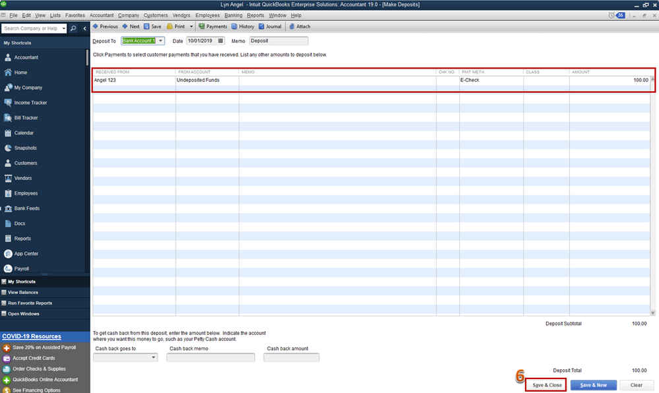Image resolution: width=659 pixels, height=393 pixels.
Task: Click Save & New button
Action: point(593,385)
